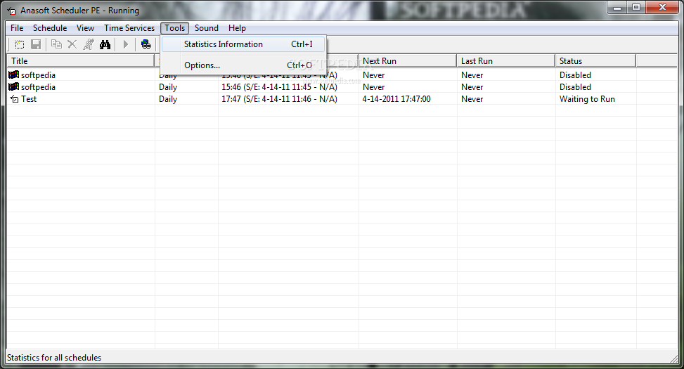
Task: Maximize the Anasoft Scheduler window
Action: (636, 8)
